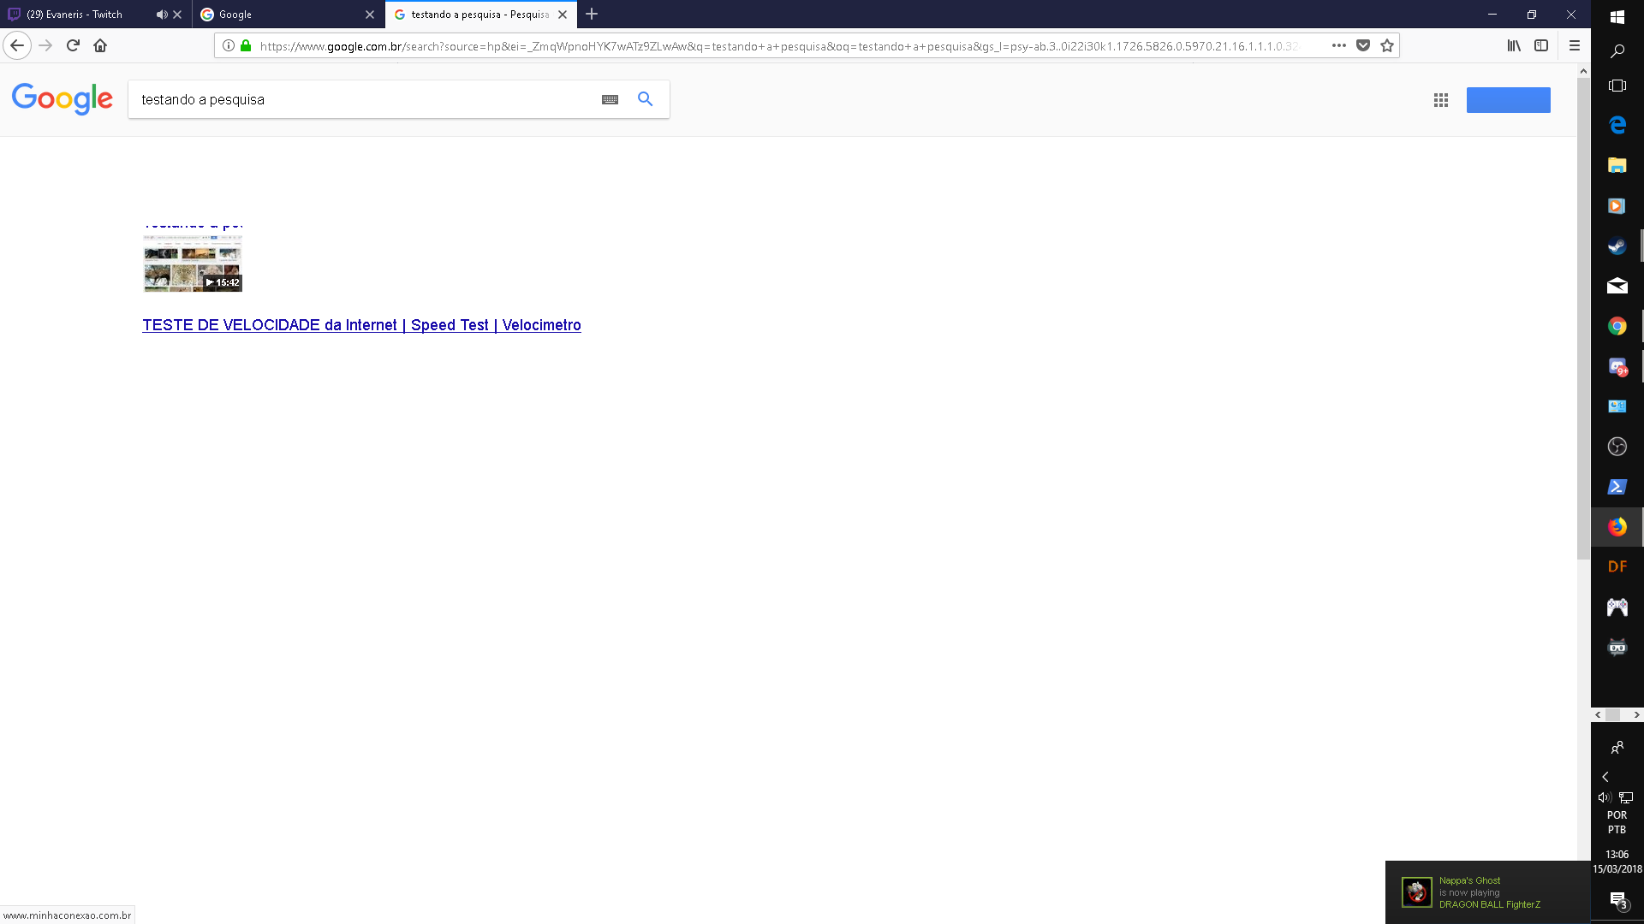Image resolution: width=1644 pixels, height=924 pixels.
Task: Open the on-screen keyboard in search box
Action: pos(610,99)
